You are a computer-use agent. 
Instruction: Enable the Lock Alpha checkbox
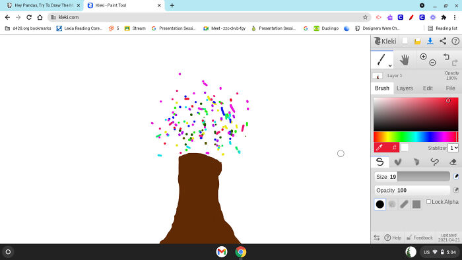429,202
